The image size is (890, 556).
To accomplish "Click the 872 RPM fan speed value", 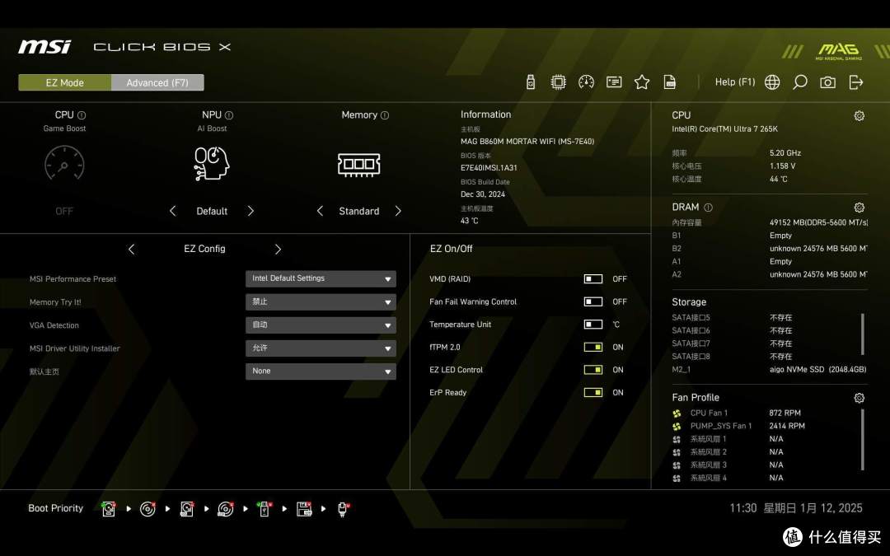I will [x=785, y=413].
